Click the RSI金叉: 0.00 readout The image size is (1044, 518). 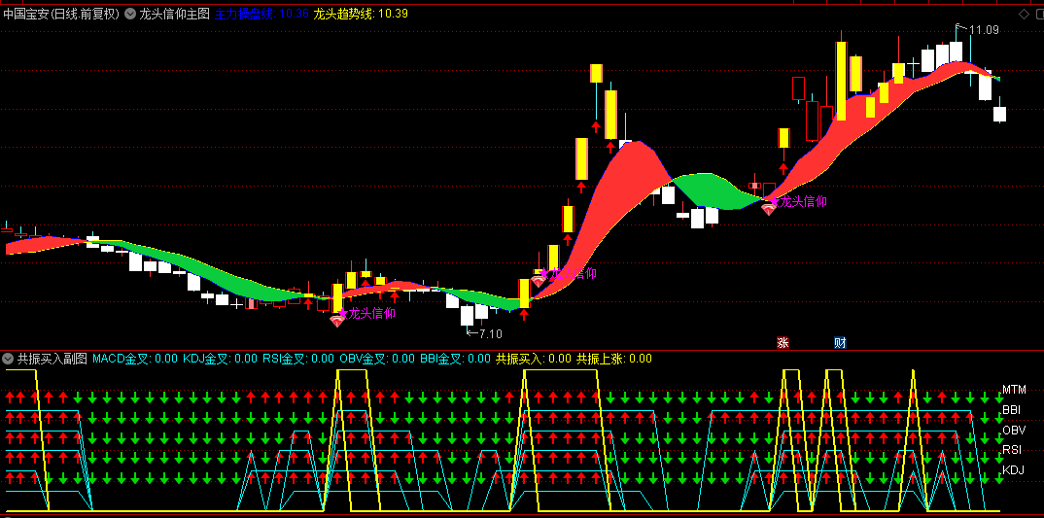pyautogui.click(x=298, y=359)
